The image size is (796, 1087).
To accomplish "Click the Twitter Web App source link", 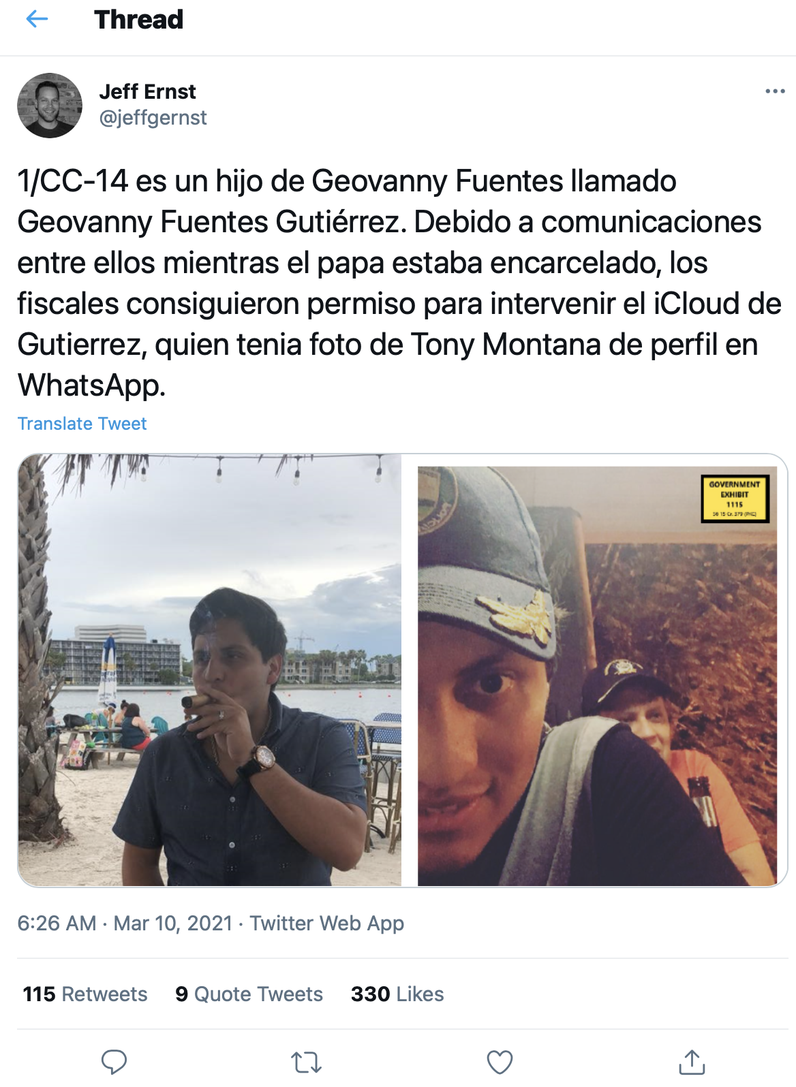I will click(327, 923).
